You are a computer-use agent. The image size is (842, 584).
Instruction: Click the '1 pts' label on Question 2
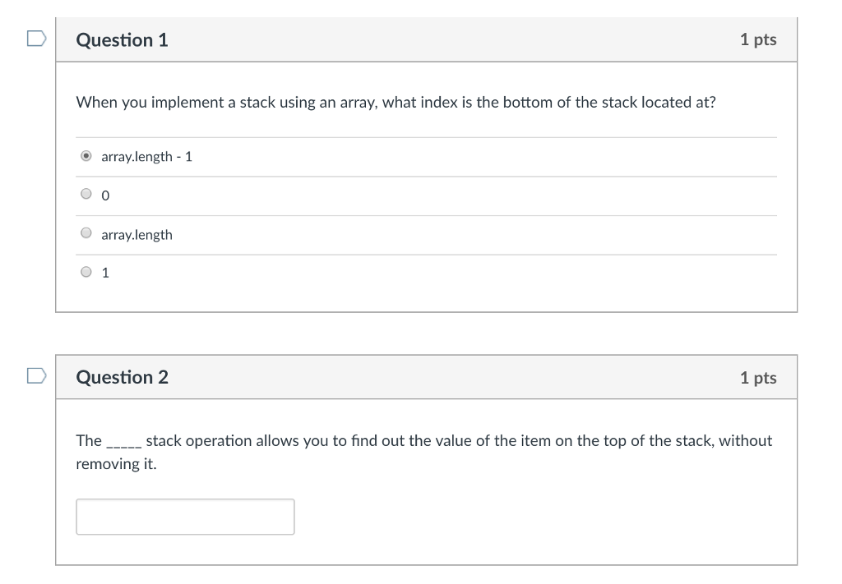click(758, 377)
